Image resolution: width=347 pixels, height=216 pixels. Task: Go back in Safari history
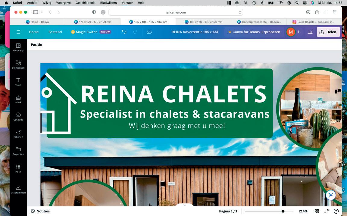pyautogui.click(x=50, y=12)
